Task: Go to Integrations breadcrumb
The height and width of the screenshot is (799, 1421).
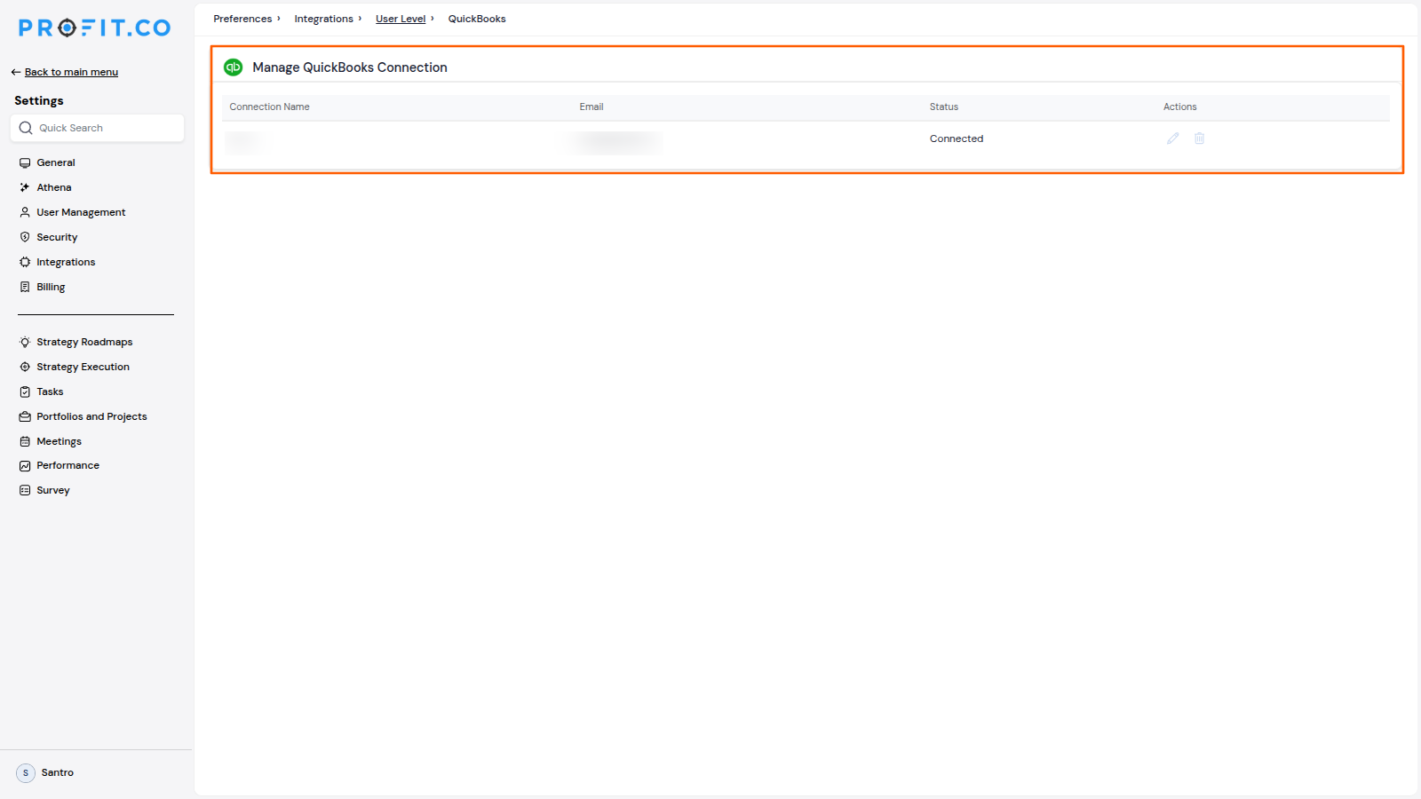Action: (x=323, y=19)
